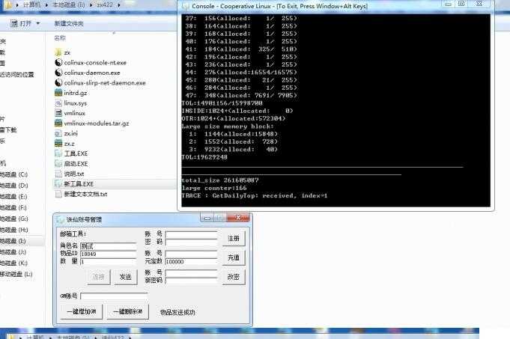The height and width of the screenshot is (339, 510).
Task: Select the zx.ini file icon
Action: (x=59, y=133)
